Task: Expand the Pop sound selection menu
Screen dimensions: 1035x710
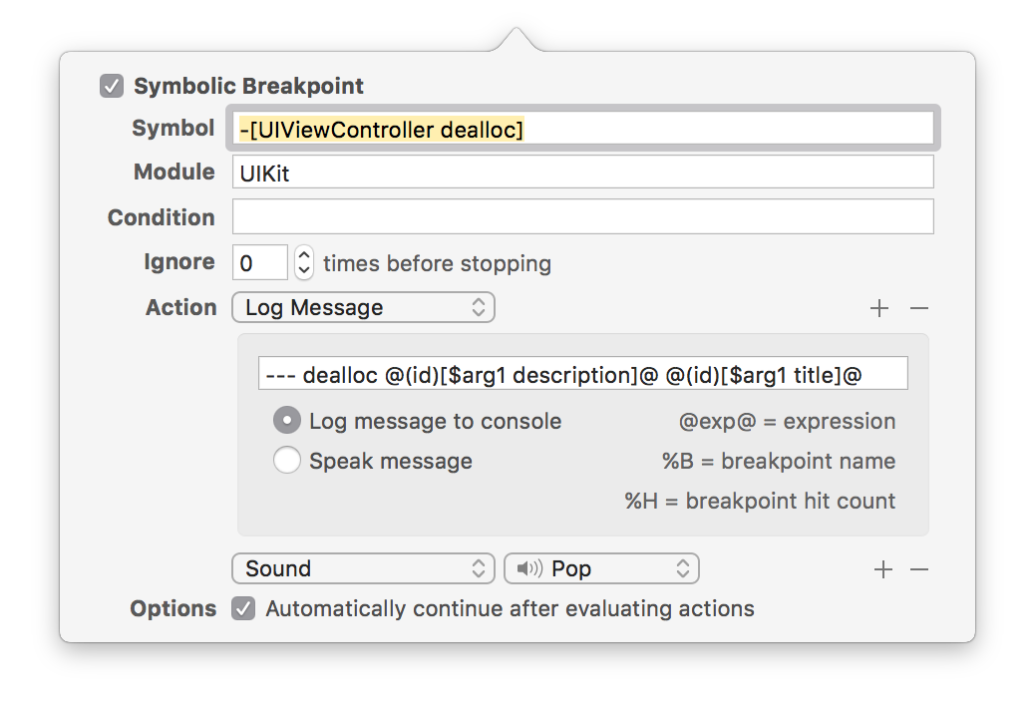Action: (602, 568)
